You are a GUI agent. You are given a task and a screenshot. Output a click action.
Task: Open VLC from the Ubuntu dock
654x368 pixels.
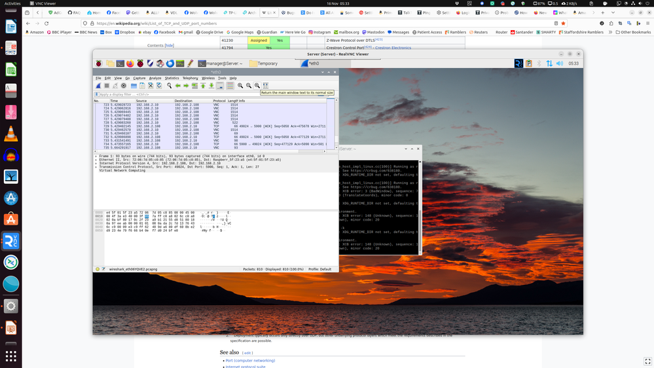tap(11, 134)
